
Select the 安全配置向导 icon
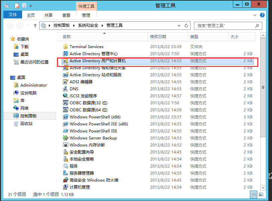coord(65,152)
